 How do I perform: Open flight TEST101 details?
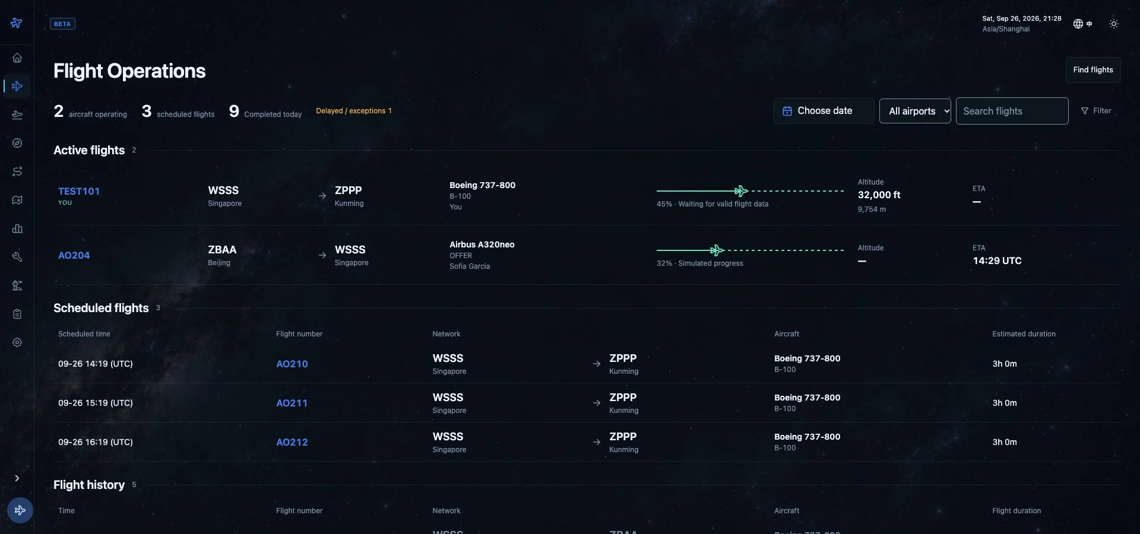click(x=79, y=191)
